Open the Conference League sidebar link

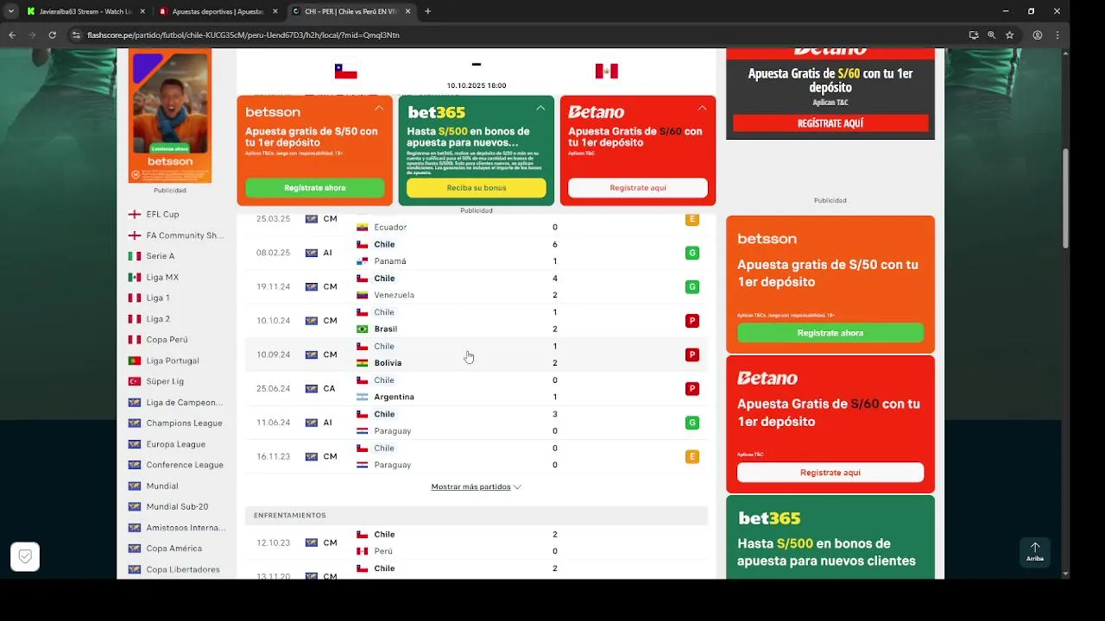185,465
